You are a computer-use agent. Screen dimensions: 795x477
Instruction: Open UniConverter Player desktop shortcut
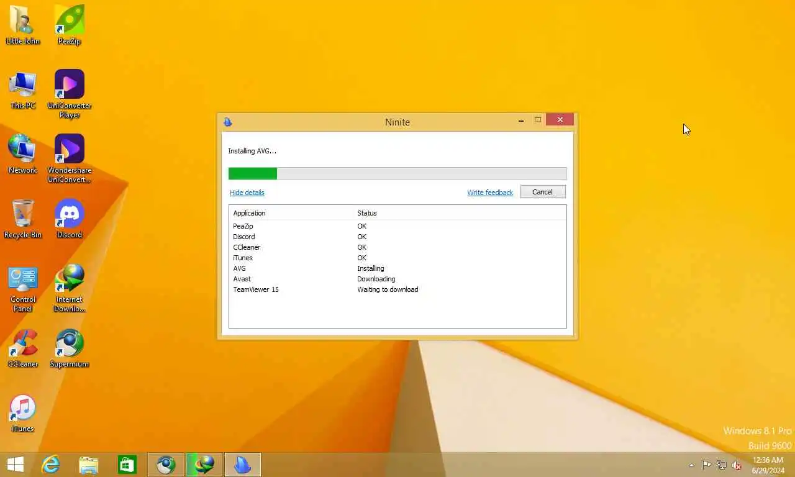(70, 93)
